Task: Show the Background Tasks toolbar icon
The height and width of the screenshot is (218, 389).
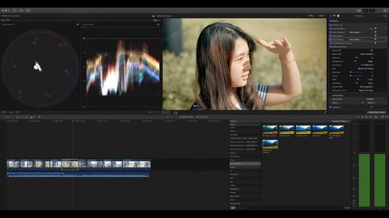Action: (x=27, y=11)
